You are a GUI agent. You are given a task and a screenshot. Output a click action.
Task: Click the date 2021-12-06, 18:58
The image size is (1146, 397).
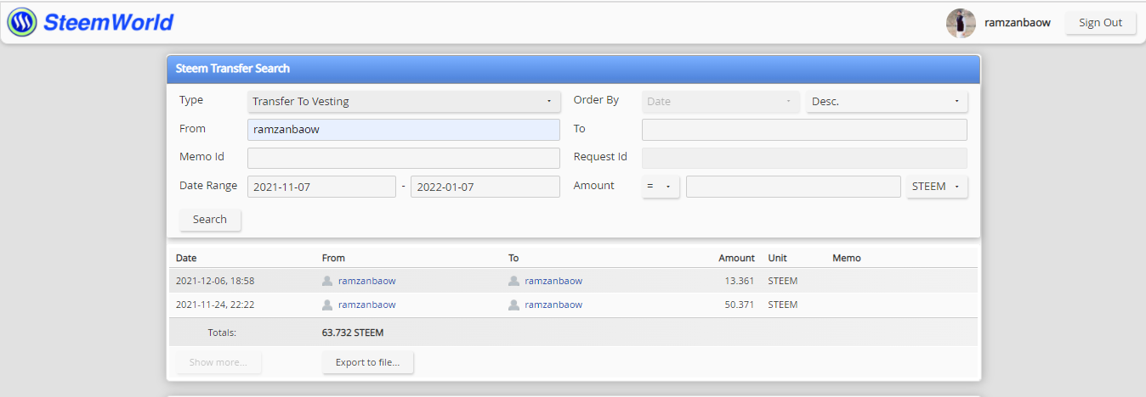(215, 281)
